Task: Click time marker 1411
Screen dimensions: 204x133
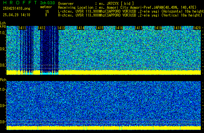Action: click(x=22, y=28)
